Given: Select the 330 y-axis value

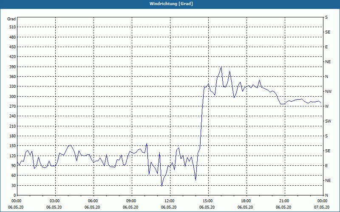Looking at the screenshot, I should click(x=13, y=86).
